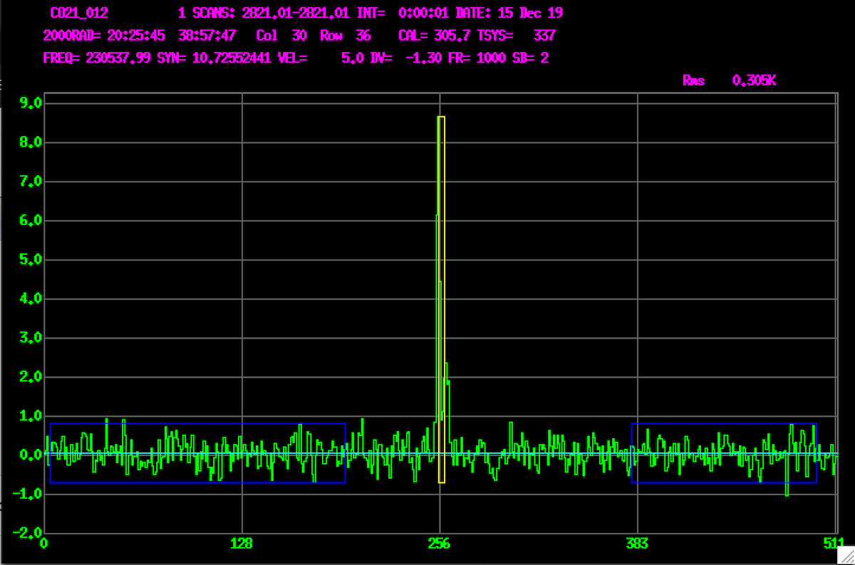Click the 256 channel x-axis label
Screen dimensions: 855x565
[x=440, y=544]
